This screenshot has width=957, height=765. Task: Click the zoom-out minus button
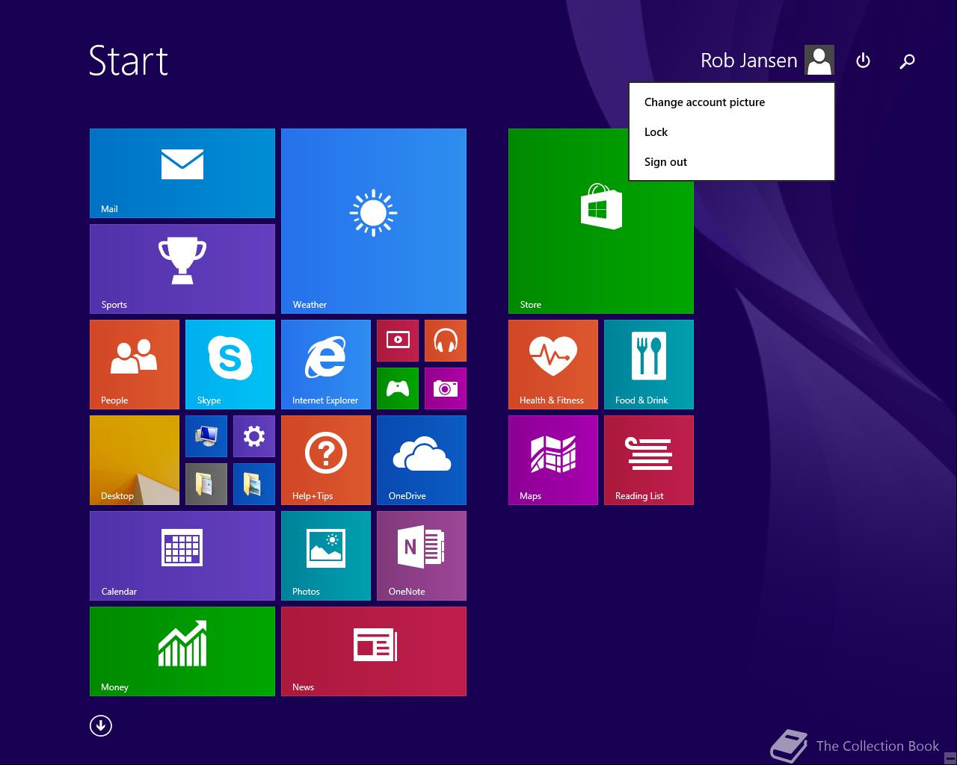[x=950, y=757]
